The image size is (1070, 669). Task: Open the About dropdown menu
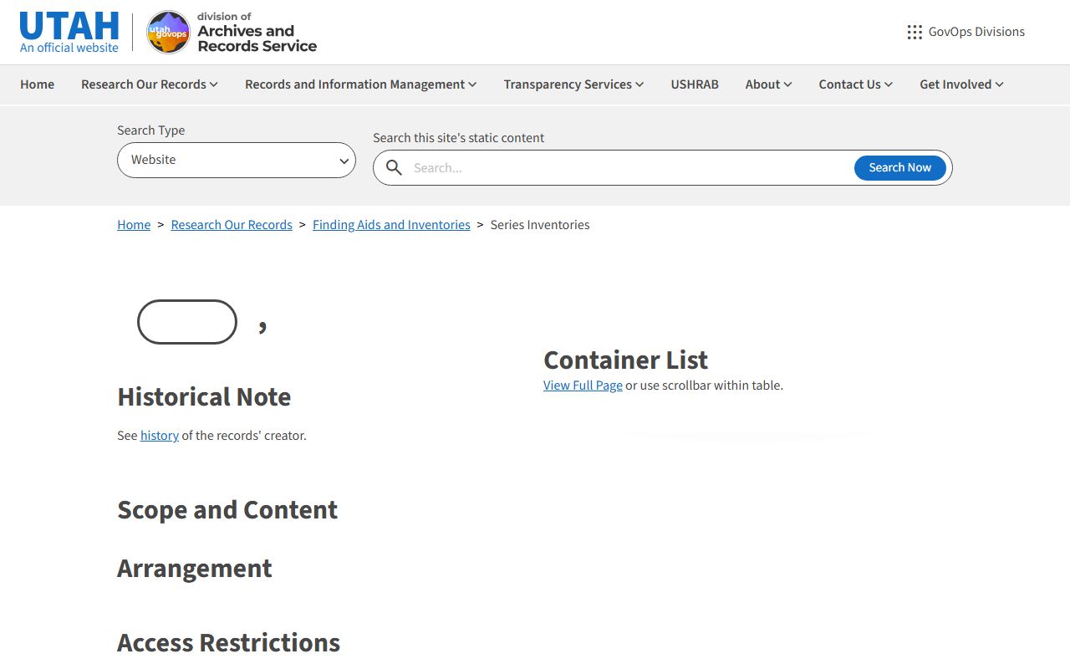[x=768, y=84]
